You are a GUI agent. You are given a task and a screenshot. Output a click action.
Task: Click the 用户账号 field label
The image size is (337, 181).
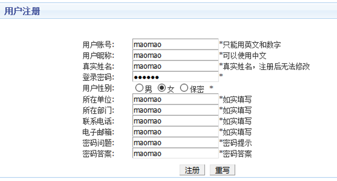point(98,44)
